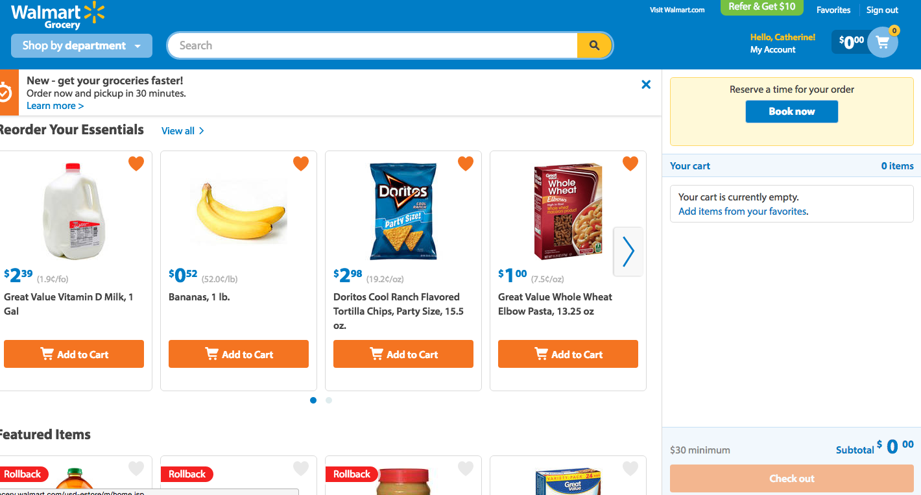Advance the essentials carousel with right arrow

(628, 252)
